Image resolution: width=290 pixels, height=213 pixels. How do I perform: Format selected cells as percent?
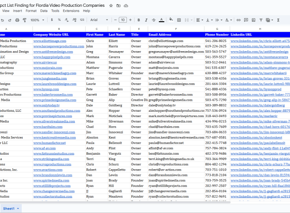[x=59, y=20]
